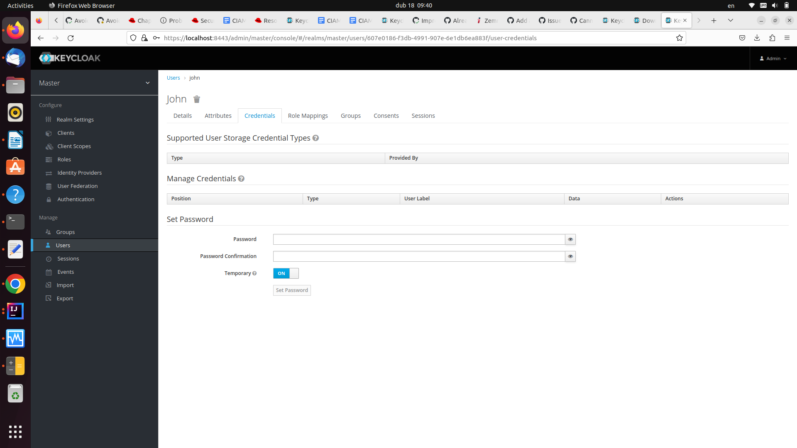The width and height of the screenshot is (797, 448).
Task: Open Realm Settings from the sidebar
Action: pos(75,119)
